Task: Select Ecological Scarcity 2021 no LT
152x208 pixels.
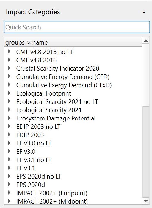Action: tap(57, 102)
